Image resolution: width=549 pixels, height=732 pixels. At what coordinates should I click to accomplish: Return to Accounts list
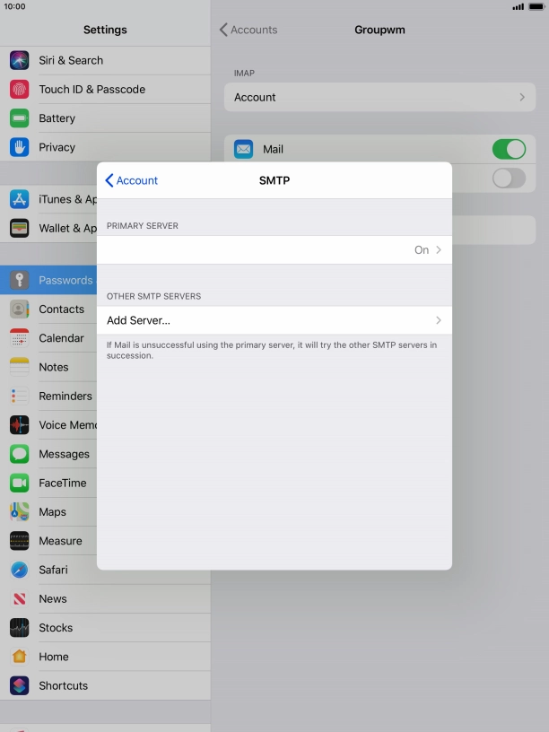click(x=248, y=30)
